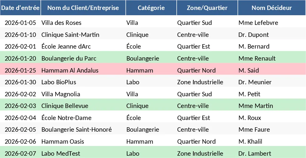
Task: Click the green "Boulangerie du Parc" cell
Action: (69, 59)
